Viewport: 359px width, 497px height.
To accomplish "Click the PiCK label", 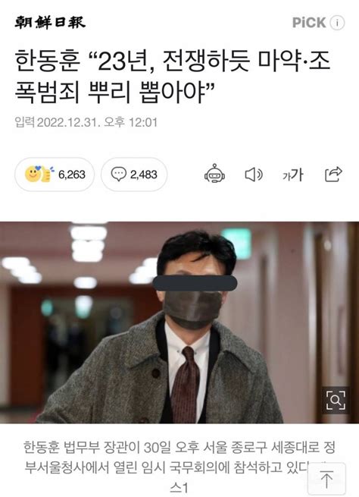I will pyautogui.click(x=309, y=23).
